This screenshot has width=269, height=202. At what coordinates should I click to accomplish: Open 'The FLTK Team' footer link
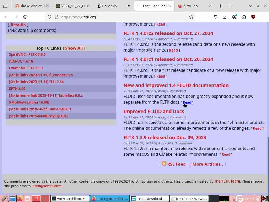point(227,181)
